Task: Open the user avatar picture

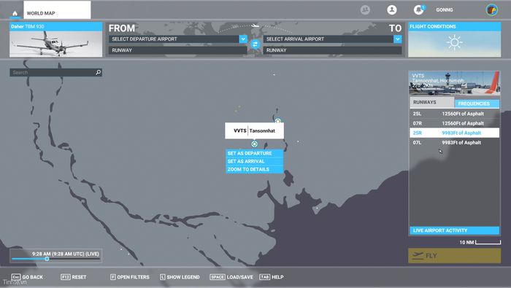Action: click(492, 9)
